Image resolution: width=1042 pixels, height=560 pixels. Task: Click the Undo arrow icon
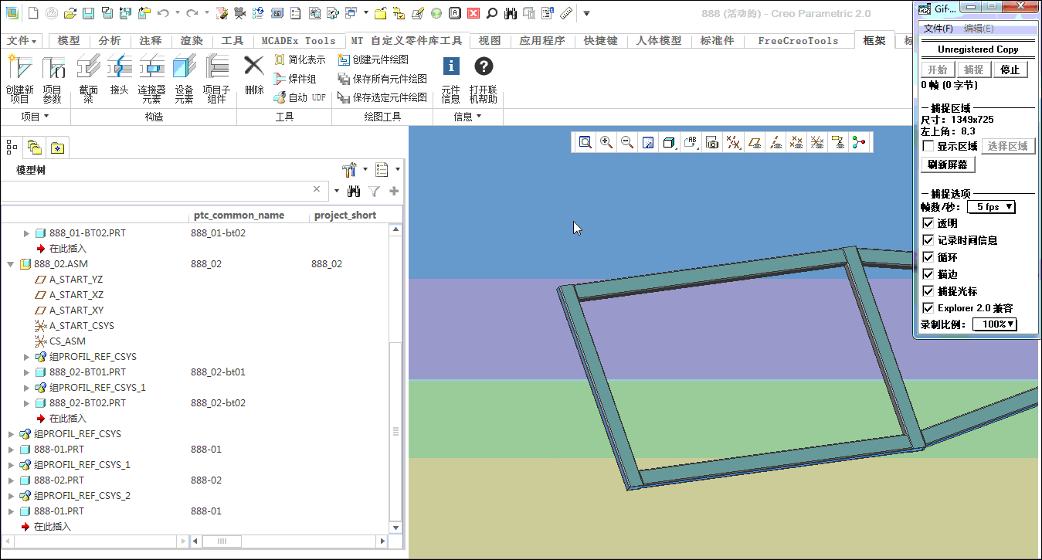(163, 13)
